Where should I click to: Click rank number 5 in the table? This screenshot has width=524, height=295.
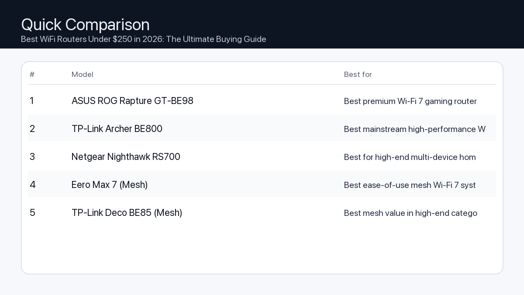[32, 213]
